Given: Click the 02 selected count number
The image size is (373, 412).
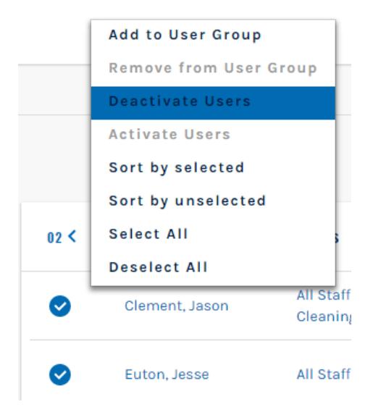Looking at the screenshot, I should point(54,237).
